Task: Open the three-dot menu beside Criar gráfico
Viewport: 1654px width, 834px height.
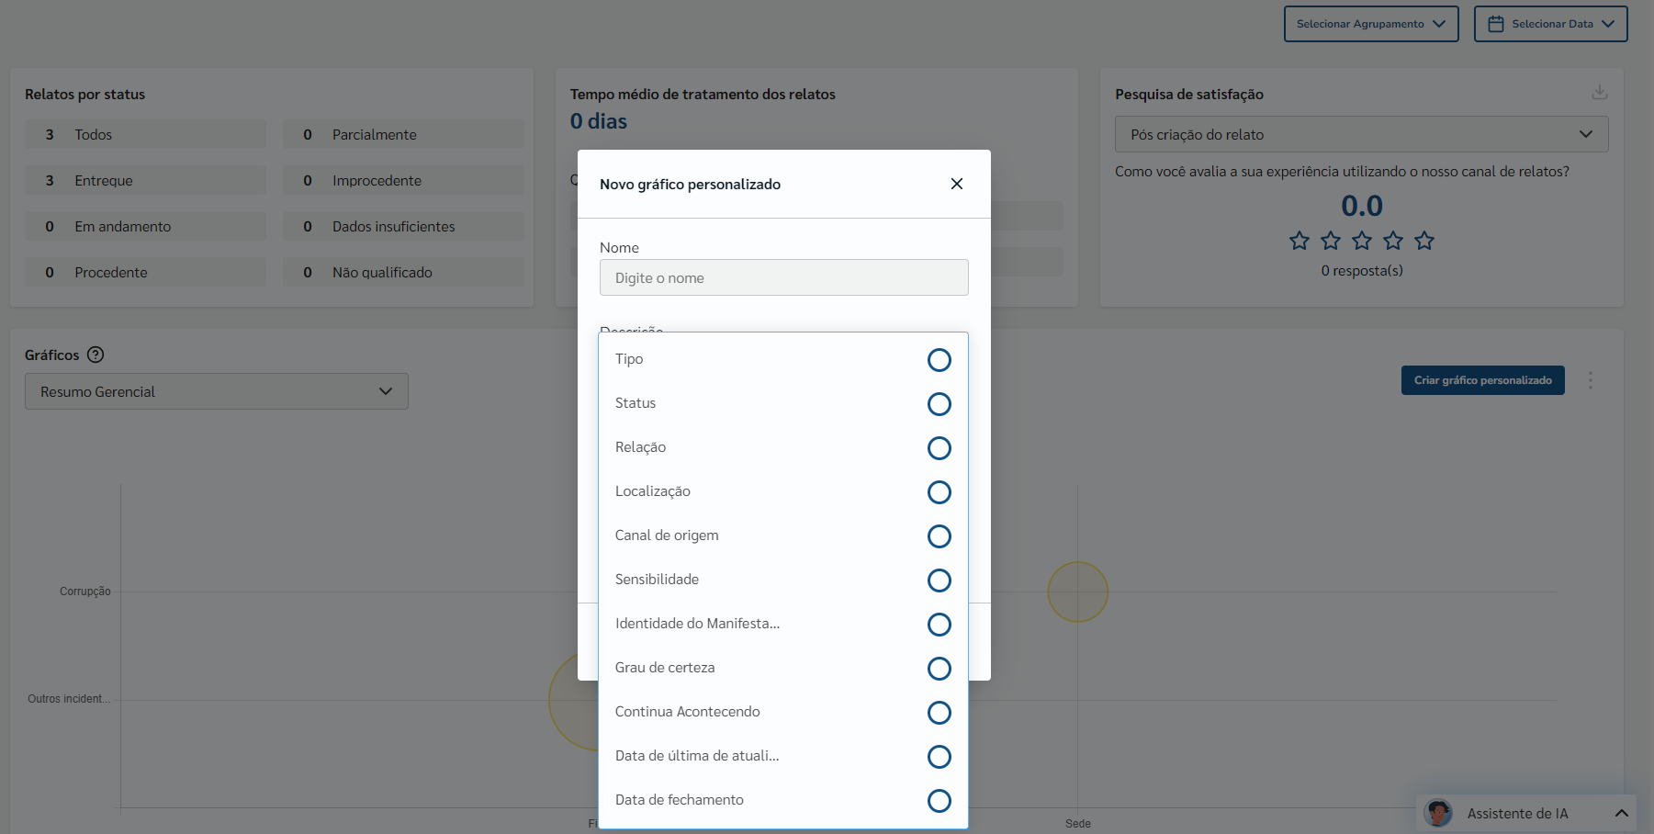Action: (x=1591, y=380)
